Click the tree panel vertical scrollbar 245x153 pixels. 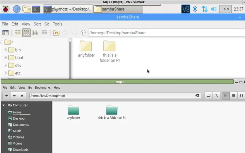[x=70, y=60]
